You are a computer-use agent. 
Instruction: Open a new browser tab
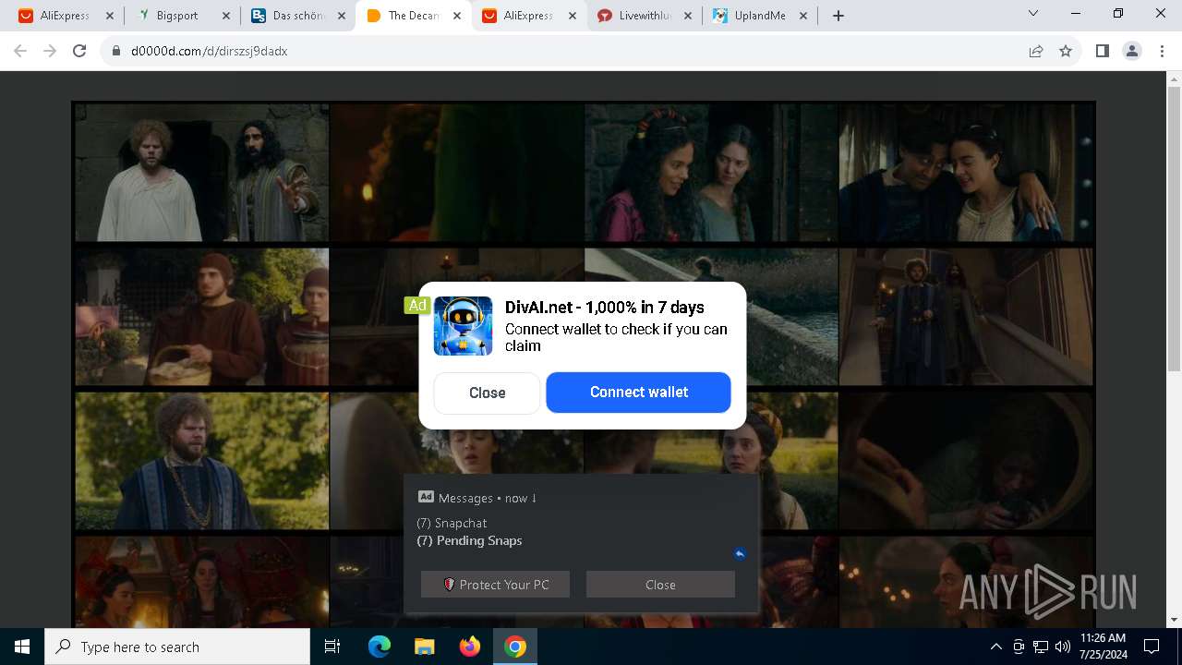click(x=838, y=16)
